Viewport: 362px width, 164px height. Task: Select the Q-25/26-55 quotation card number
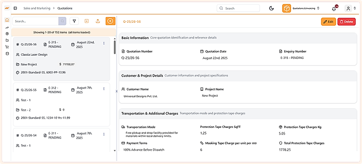29,90
